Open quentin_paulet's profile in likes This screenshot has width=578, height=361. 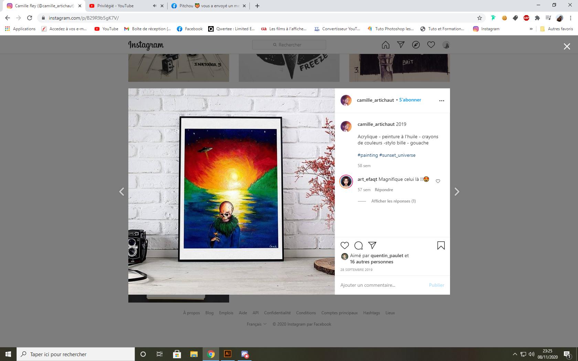387,255
